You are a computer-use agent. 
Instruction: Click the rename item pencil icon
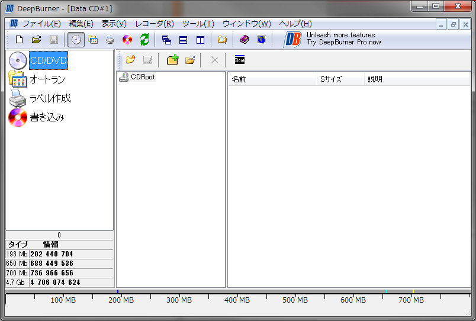[147, 60]
